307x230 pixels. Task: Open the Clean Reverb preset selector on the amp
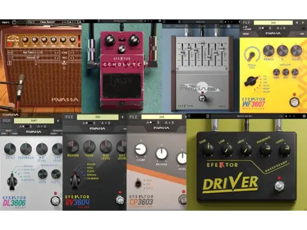tap(51, 22)
